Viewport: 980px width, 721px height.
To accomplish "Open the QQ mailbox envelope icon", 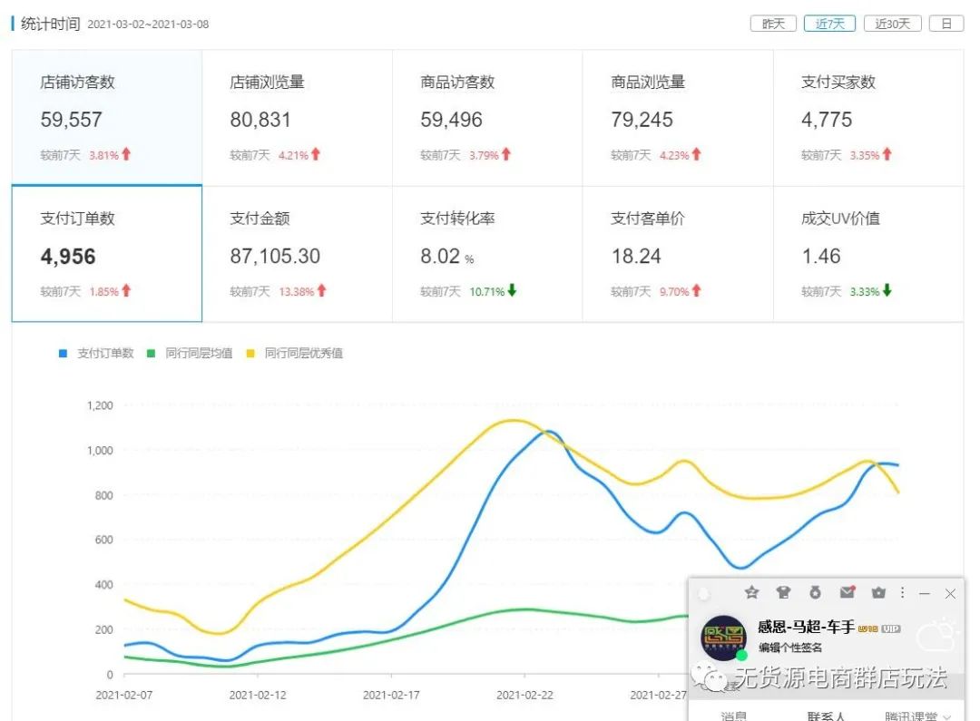I will point(848,592).
